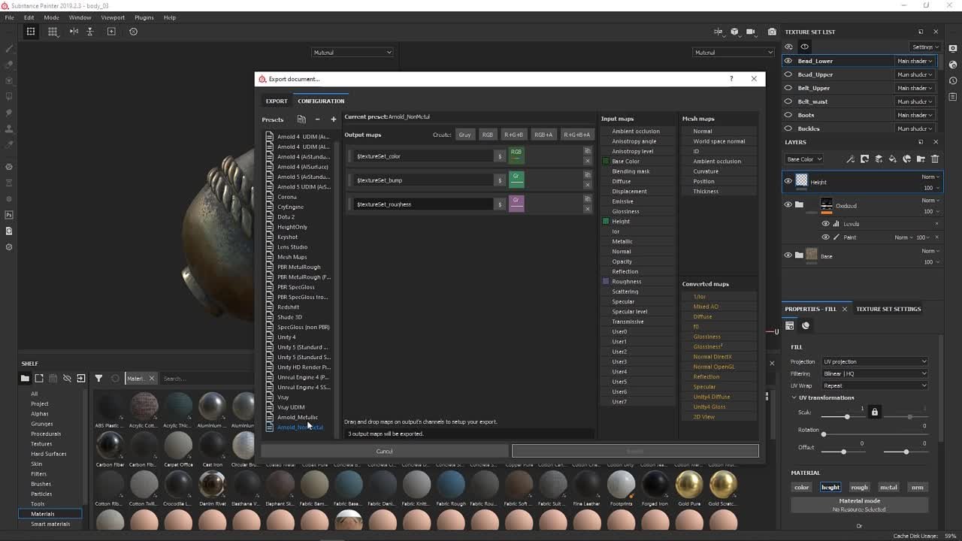The image size is (962, 541).
Task: Add a mask to the layer
Action: pos(864,159)
